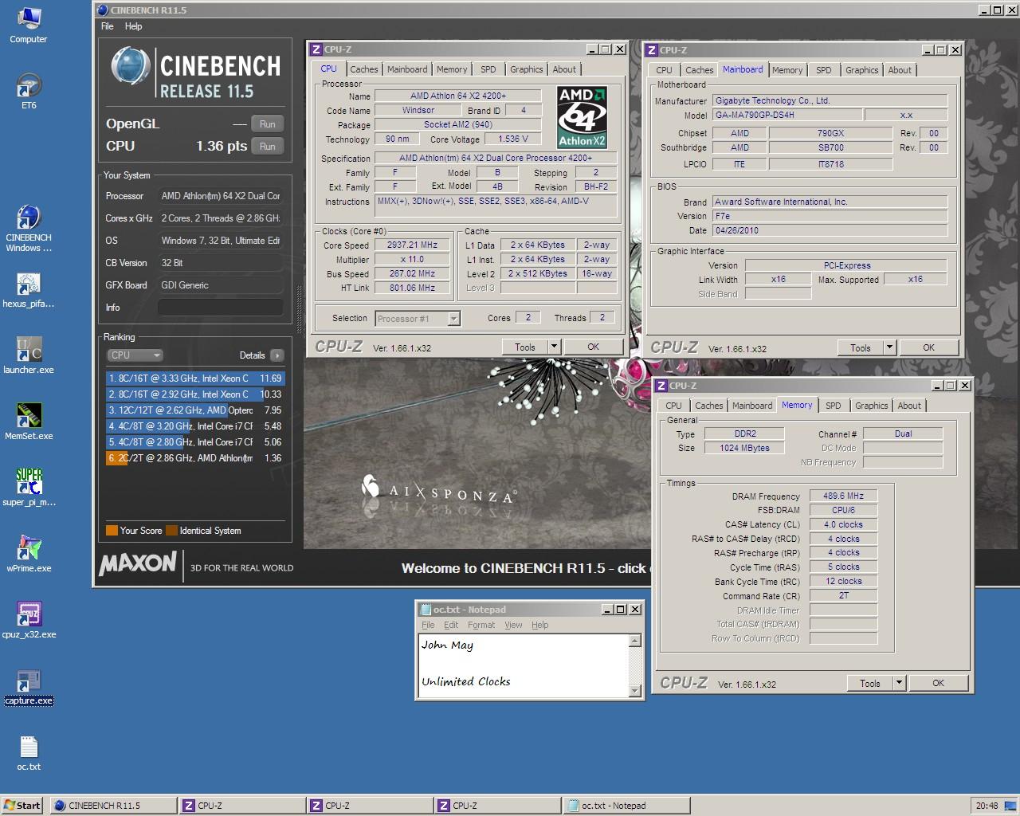Run the CPU benchmark

(x=268, y=147)
